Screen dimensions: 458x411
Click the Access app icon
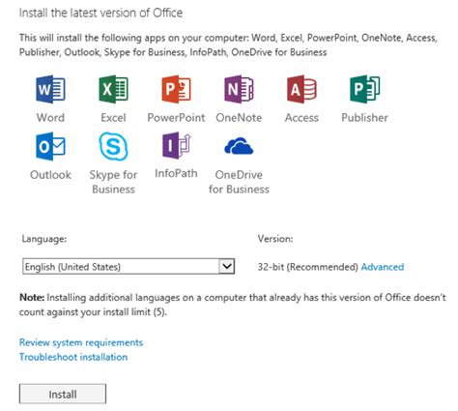[x=301, y=89]
